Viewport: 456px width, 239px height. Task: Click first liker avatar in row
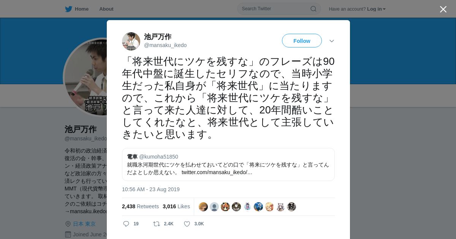click(x=203, y=207)
